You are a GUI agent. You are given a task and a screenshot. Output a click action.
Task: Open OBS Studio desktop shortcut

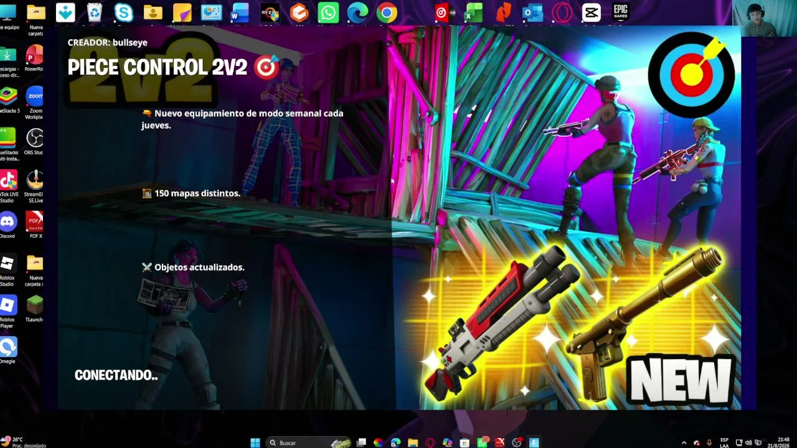point(34,142)
